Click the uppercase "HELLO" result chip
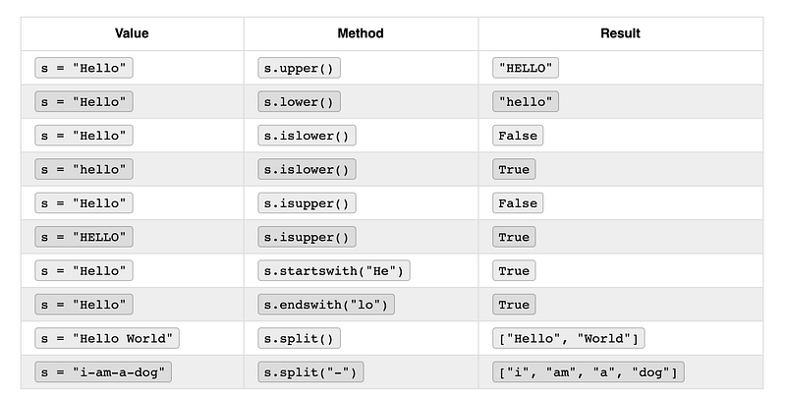Screen dimensions: 786x398 click(526, 68)
